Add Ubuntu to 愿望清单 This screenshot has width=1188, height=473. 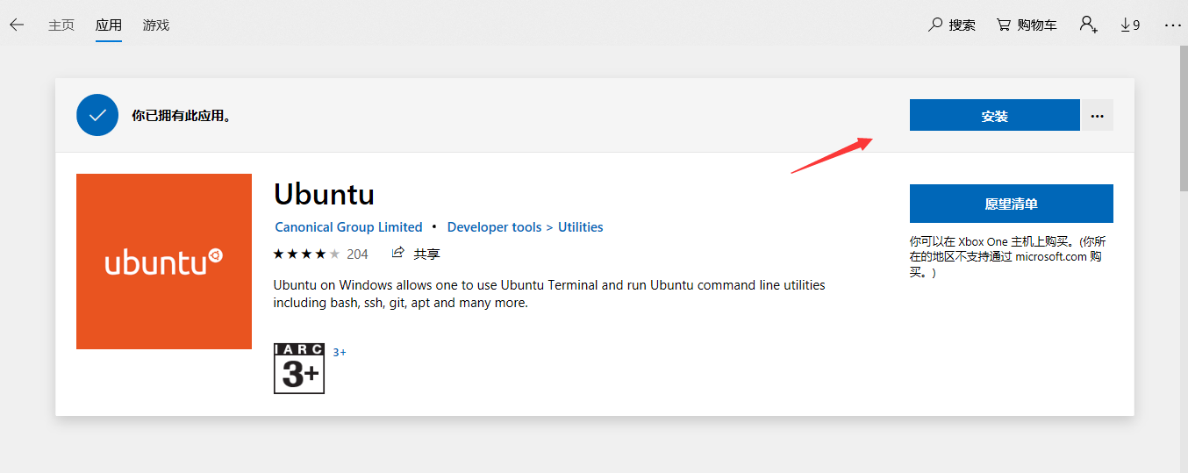(1011, 204)
